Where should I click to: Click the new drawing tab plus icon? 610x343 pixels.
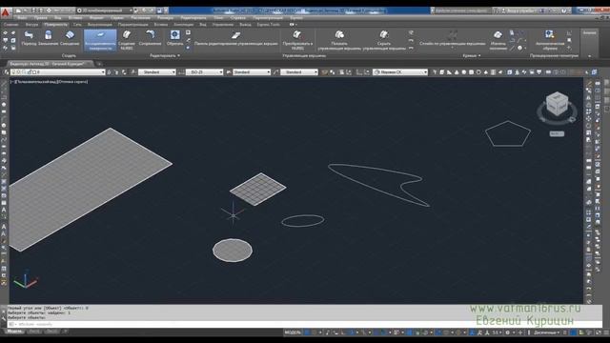(99, 64)
